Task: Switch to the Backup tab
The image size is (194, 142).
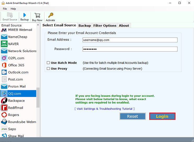Action: (x=85, y=26)
